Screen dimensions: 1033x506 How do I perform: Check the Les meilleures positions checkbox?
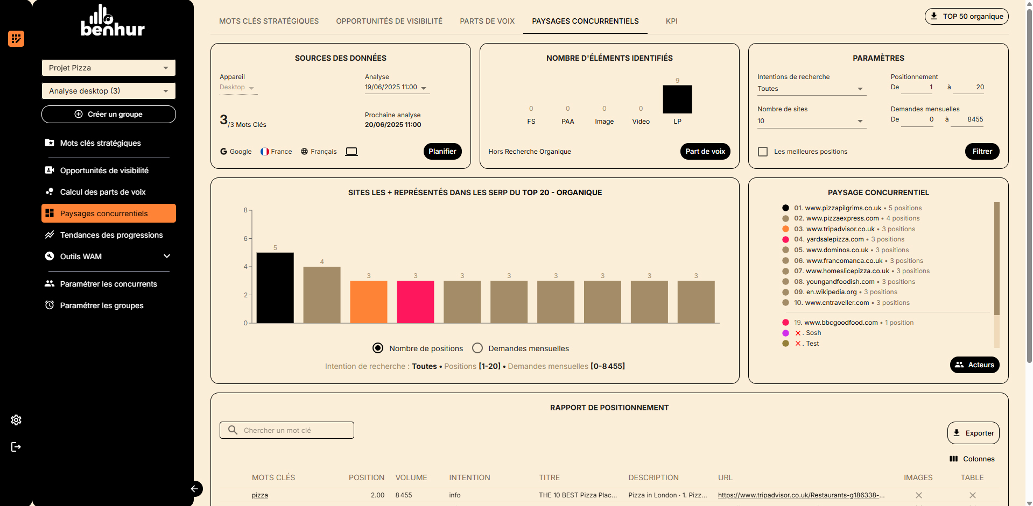point(763,152)
